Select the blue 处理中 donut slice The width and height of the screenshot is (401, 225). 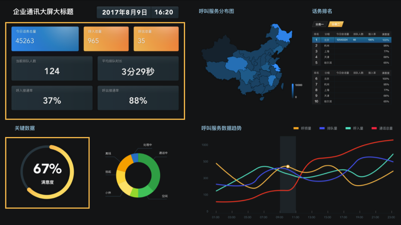pos(135,158)
